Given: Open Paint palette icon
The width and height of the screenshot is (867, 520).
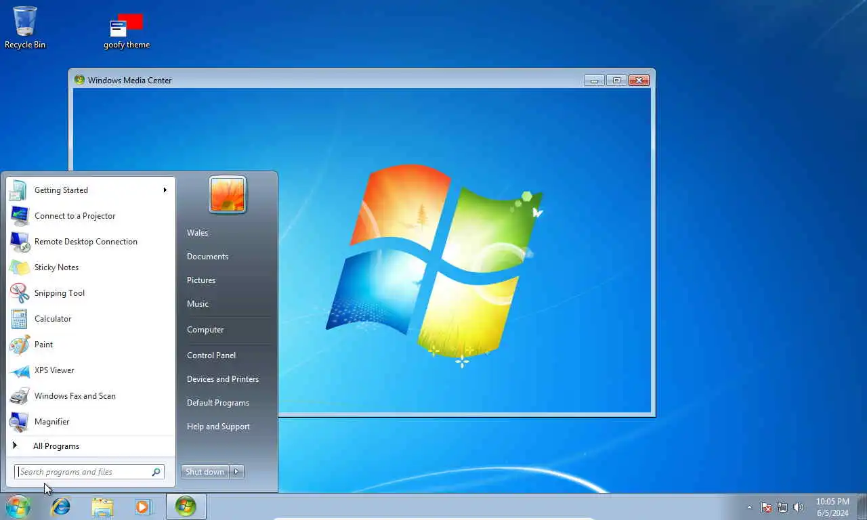Looking at the screenshot, I should coord(19,345).
